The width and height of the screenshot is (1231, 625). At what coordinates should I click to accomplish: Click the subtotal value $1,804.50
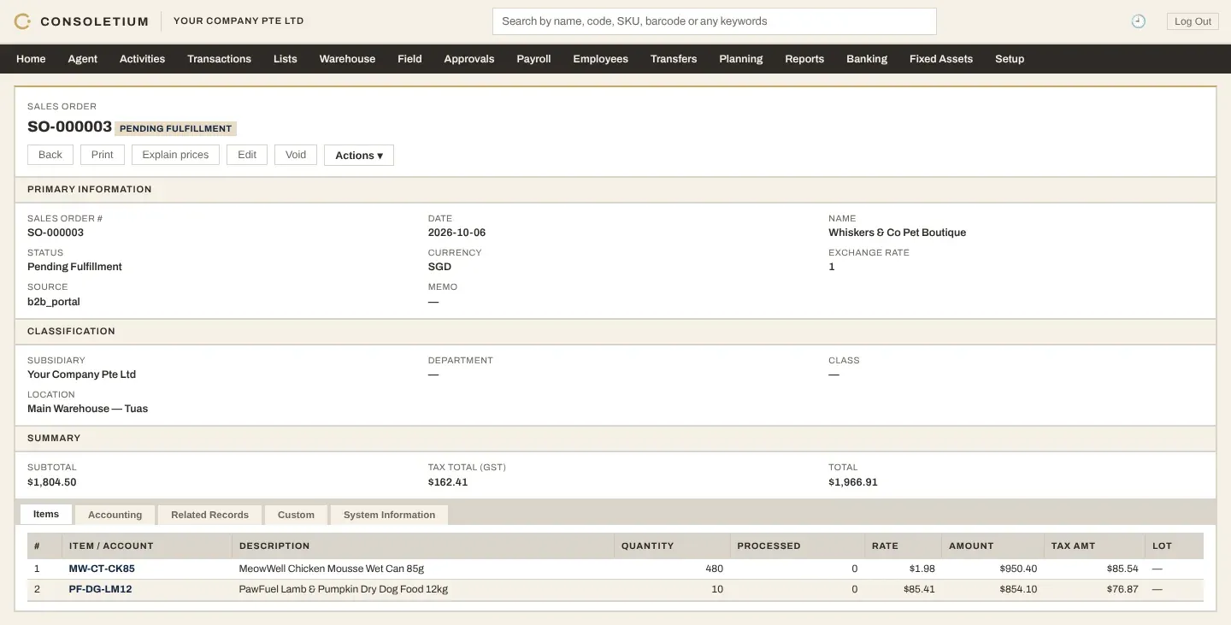tap(51, 482)
